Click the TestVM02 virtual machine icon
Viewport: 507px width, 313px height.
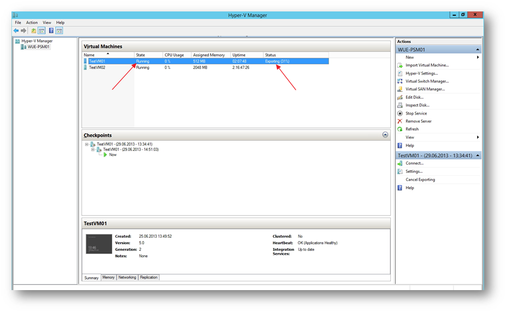(x=86, y=67)
